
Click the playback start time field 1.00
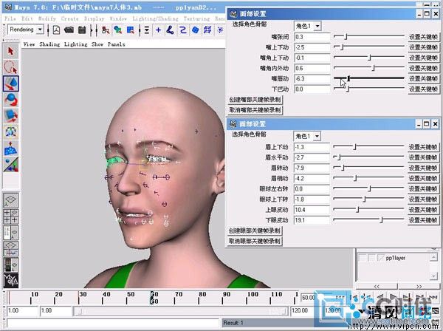55,310
